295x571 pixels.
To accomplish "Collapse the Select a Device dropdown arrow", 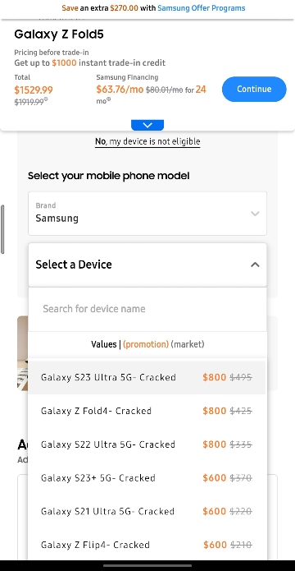I will coord(255,265).
